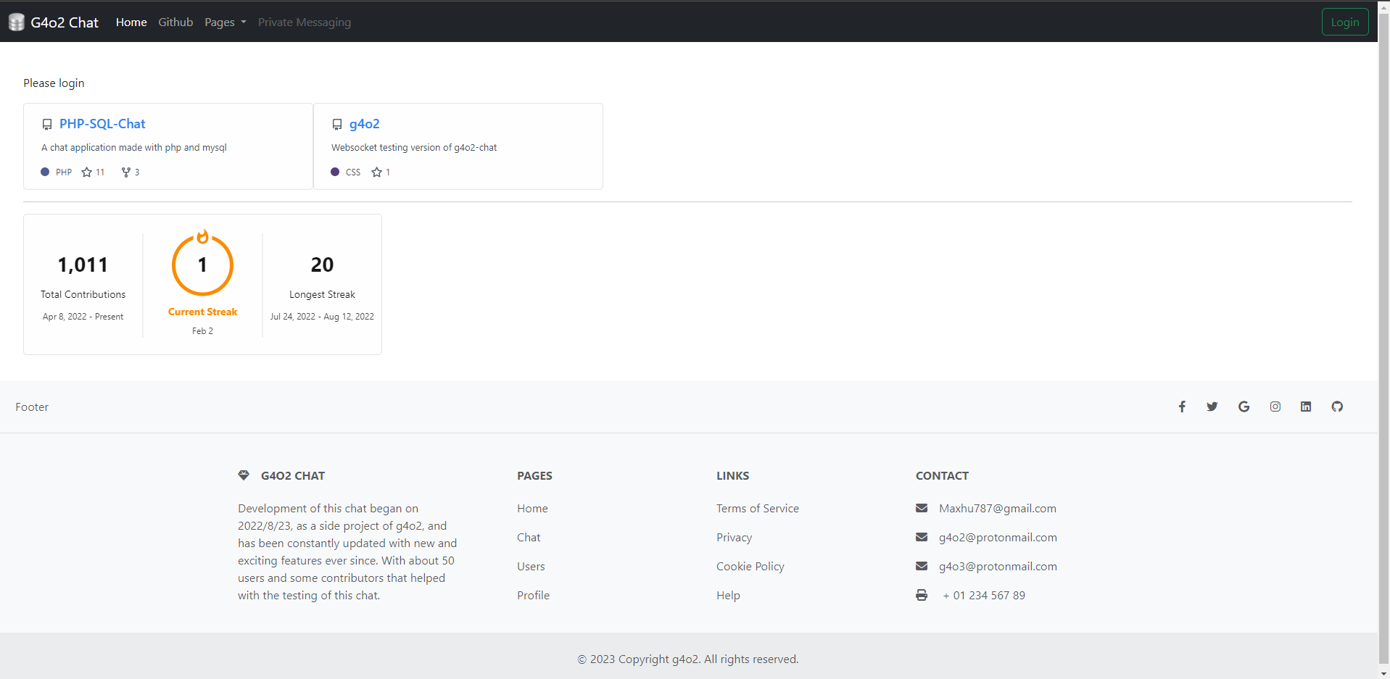Open the GitHub icon in footer
Image resolution: width=1390 pixels, height=679 pixels.
click(1337, 407)
